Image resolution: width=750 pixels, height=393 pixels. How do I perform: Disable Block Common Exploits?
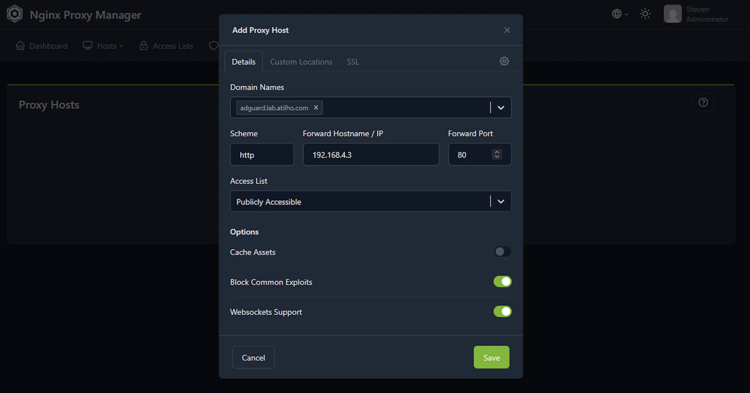(502, 281)
